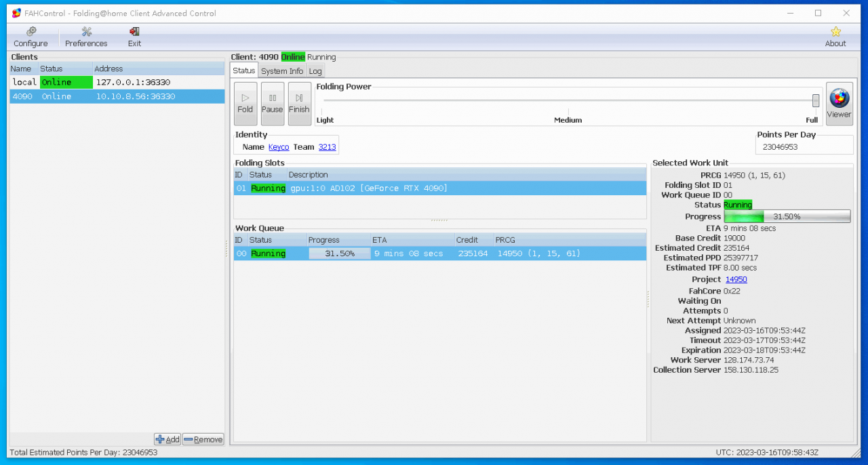Open the Log tab

coord(315,70)
